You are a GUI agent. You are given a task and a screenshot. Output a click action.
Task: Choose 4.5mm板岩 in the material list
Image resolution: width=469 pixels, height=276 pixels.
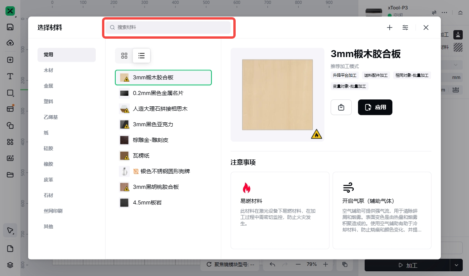pos(147,203)
